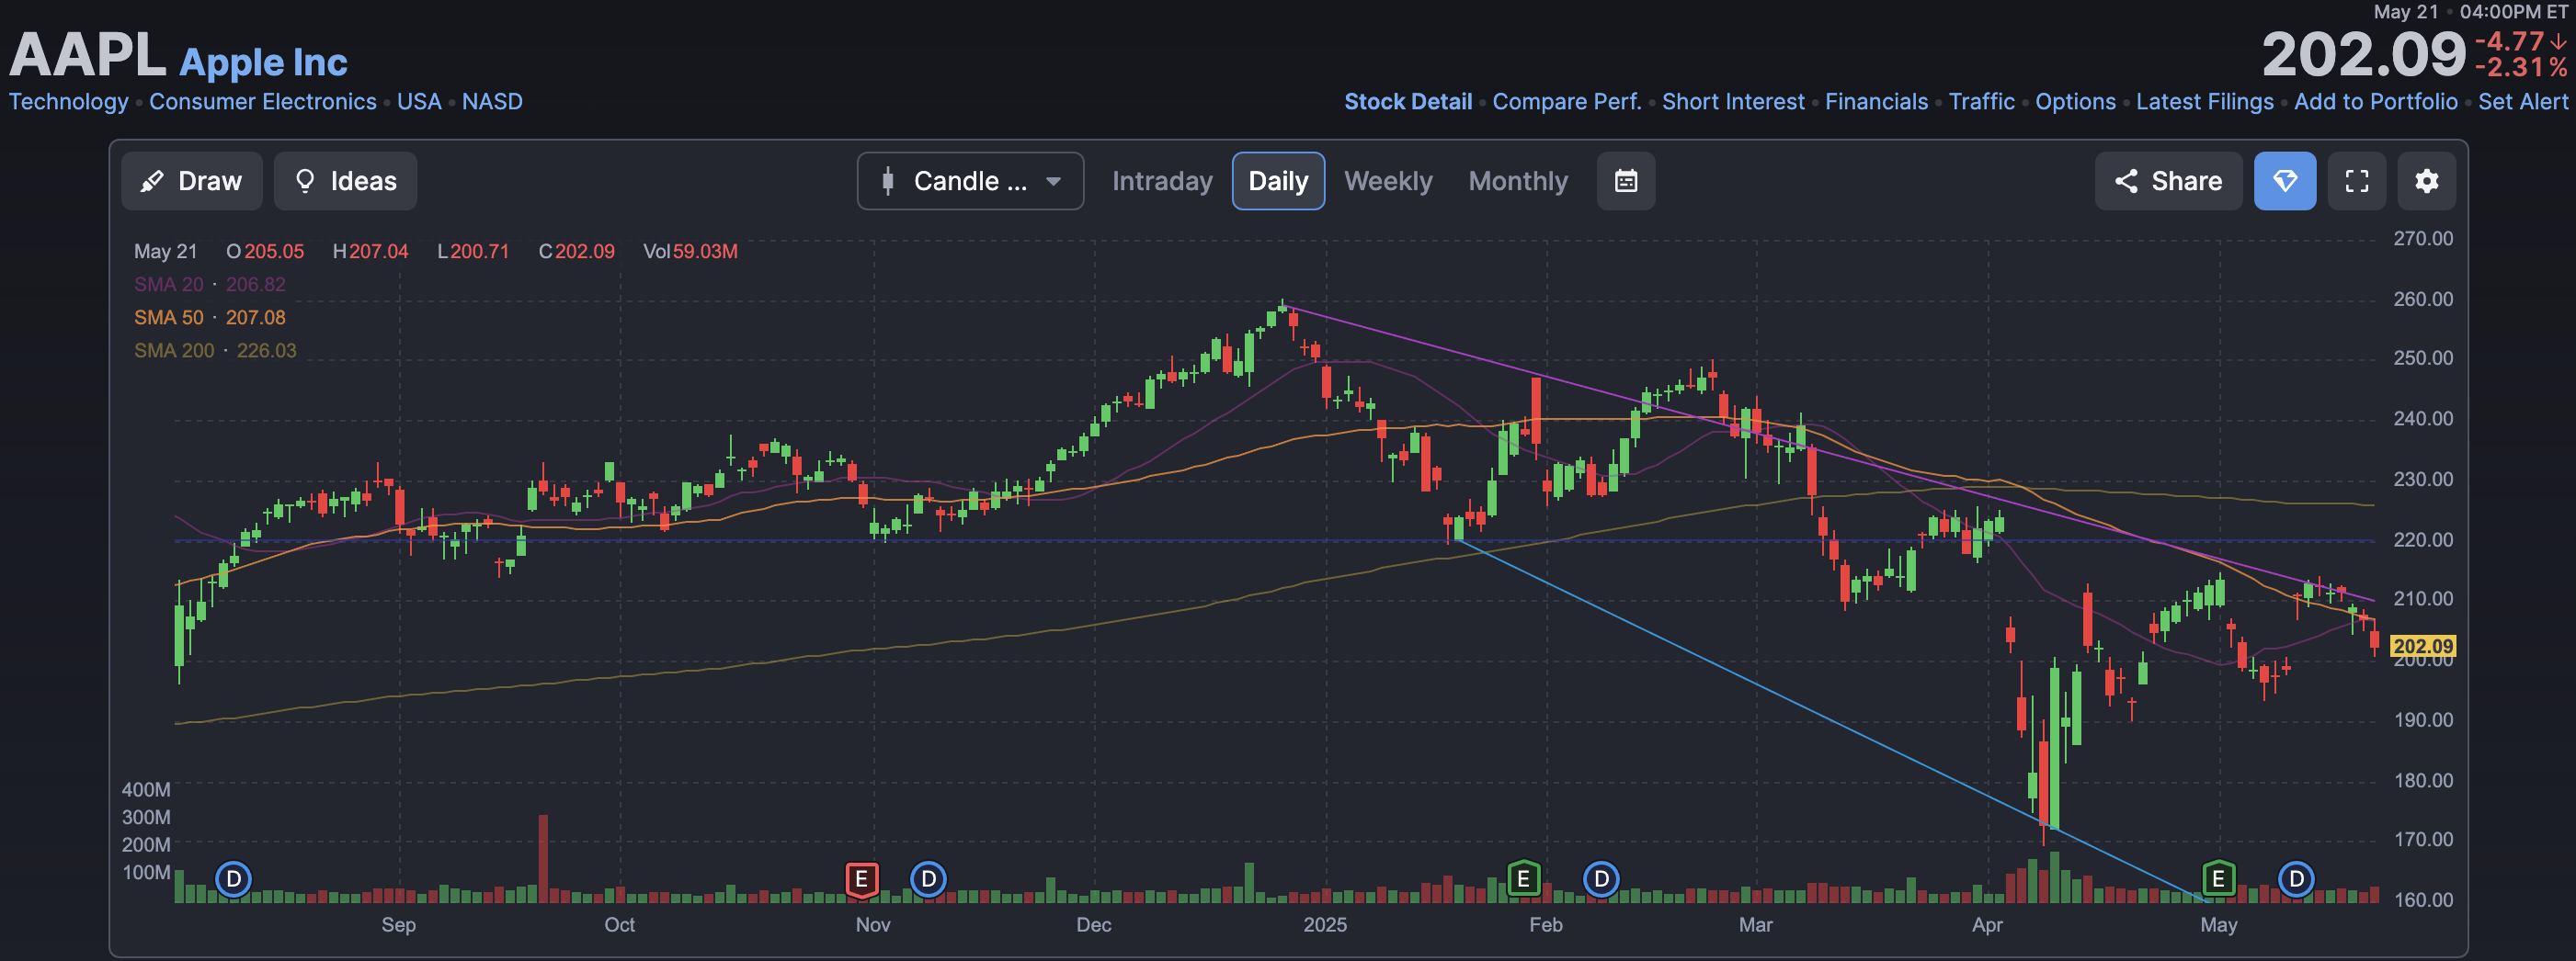Open Consumer Electronics industry link
Image resolution: width=2576 pixels, height=961 pixels.
click(263, 102)
